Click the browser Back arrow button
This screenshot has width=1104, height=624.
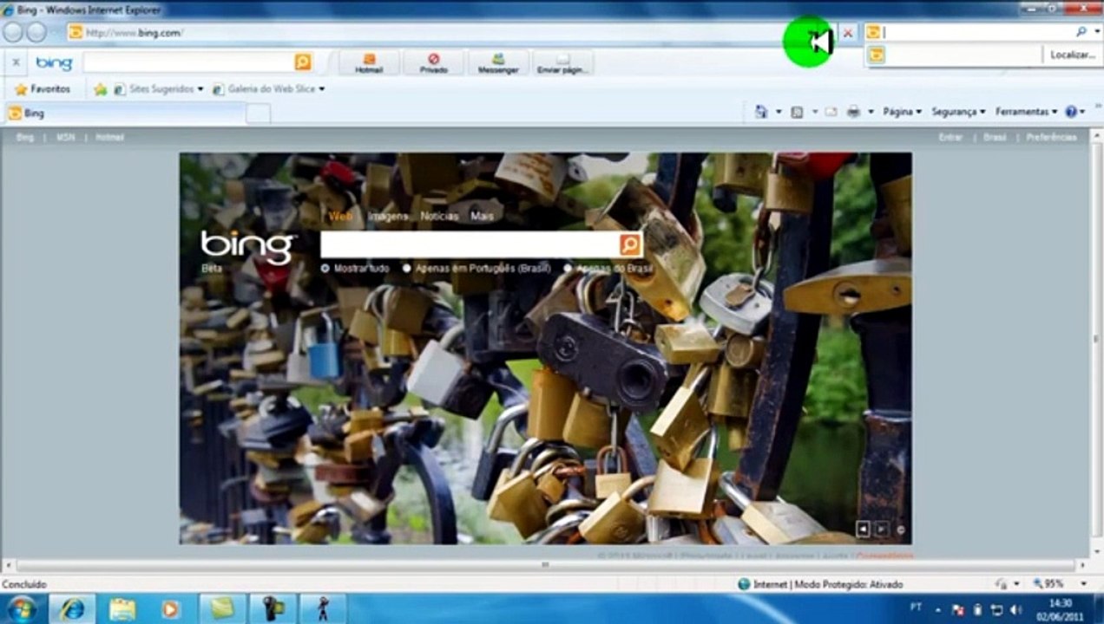pyautogui.click(x=12, y=32)
